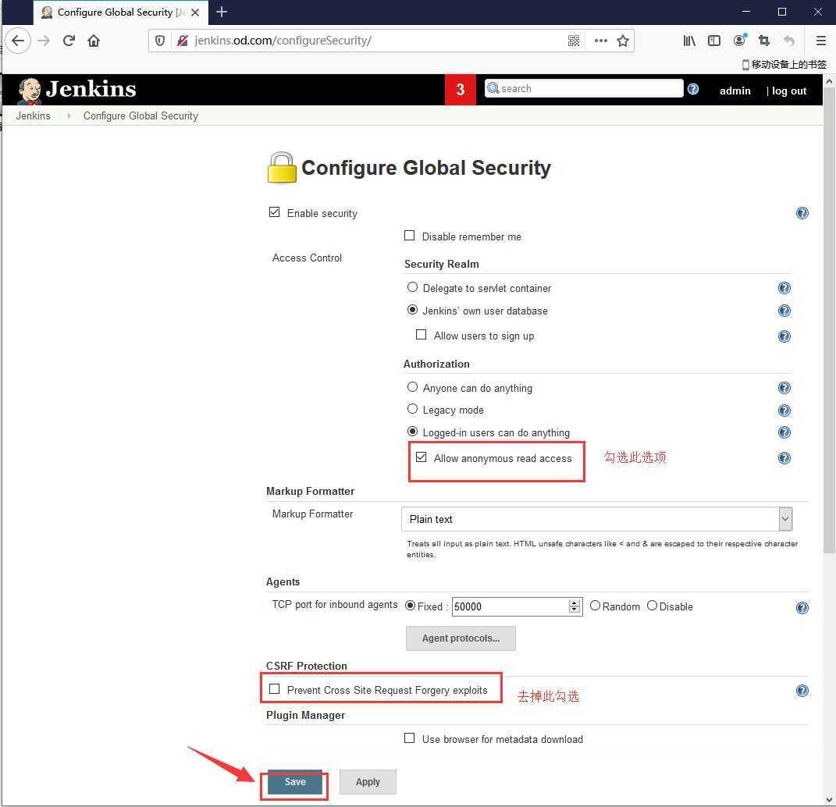The height and width of the screenshot is (807, 836).
Task: Open the Firefox account icon
Action: coord(739,40)
